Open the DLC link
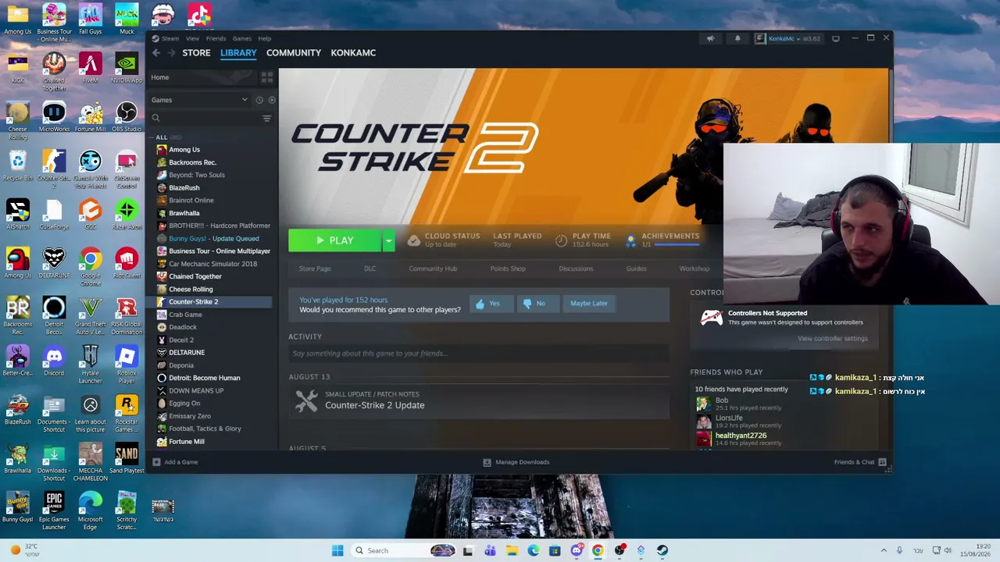Screen dimensions: 1000x562 coord(370,269)
